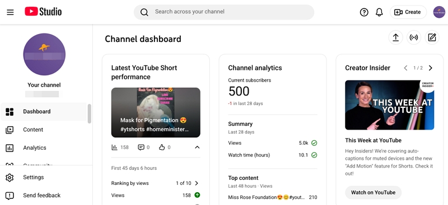Open Send feedback in the sidebar
448x205 pixels.
(44, 196)
